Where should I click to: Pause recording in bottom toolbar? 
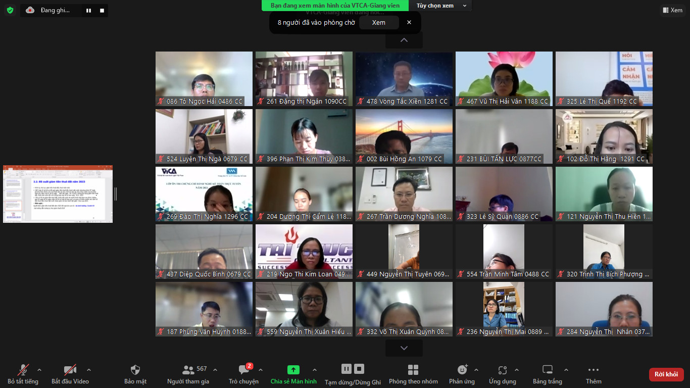[x=347, y=369]
